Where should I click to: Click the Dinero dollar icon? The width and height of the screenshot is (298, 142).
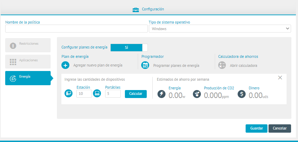click(241, 94)
